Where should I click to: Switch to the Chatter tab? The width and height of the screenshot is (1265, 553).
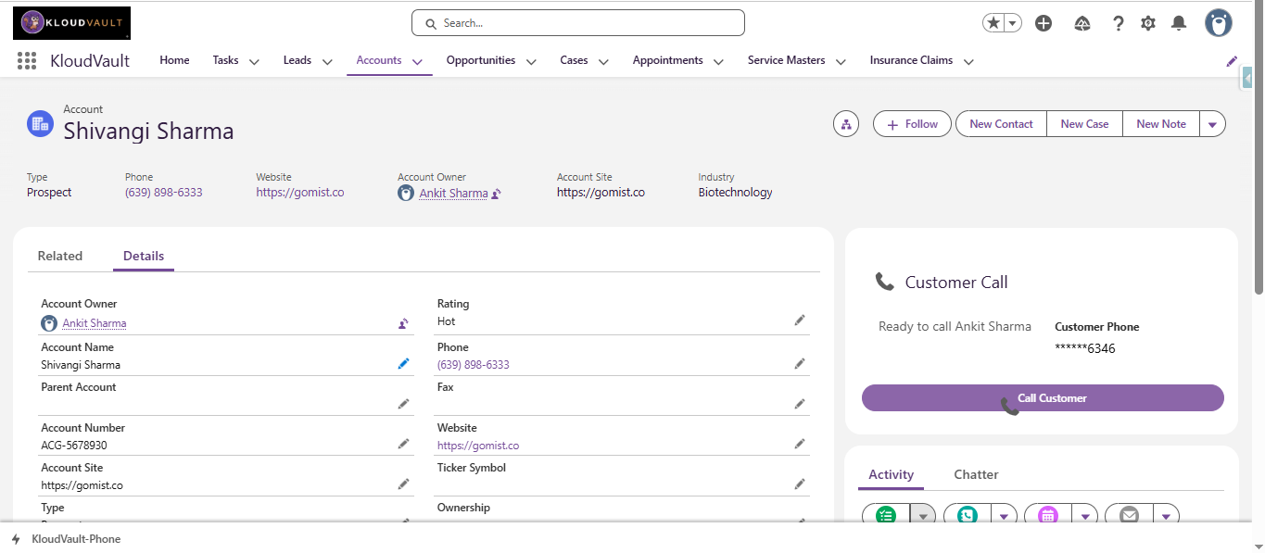click(976, 474)
